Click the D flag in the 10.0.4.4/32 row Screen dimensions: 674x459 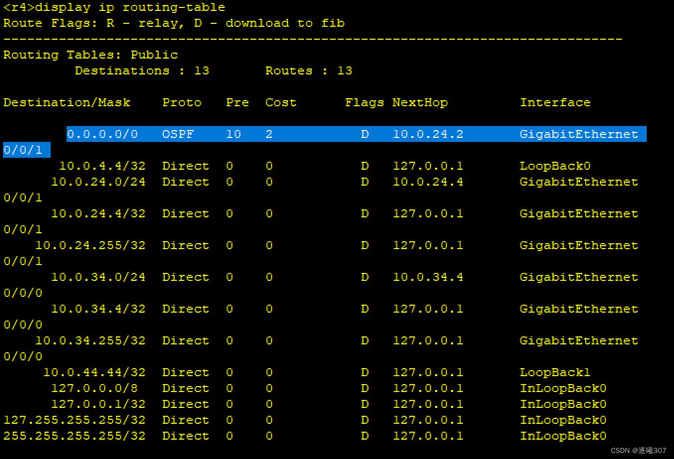(x=365, y=166)
